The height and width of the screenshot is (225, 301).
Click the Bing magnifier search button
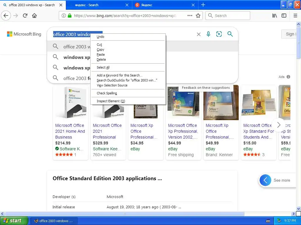tap(230, 34)
